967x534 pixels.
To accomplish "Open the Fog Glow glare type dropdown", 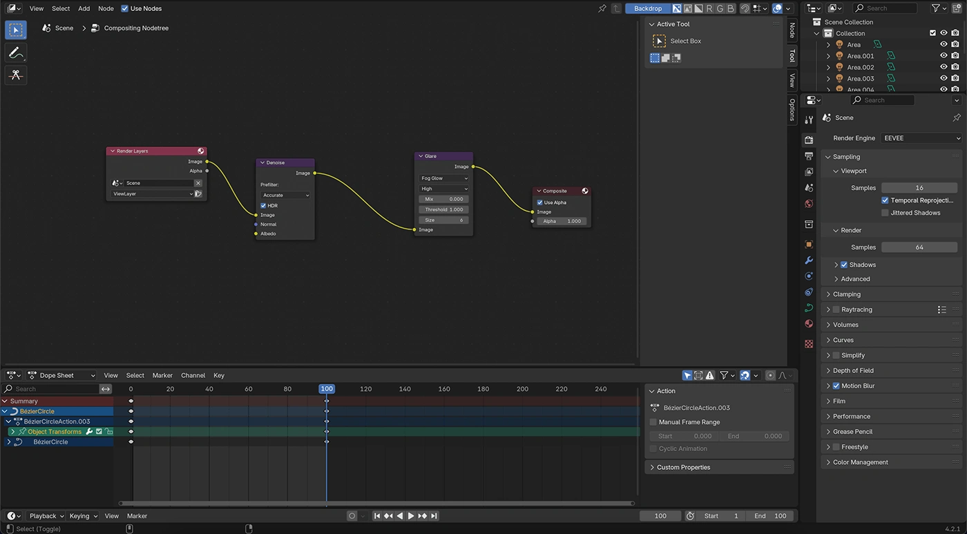I will 444,178.
